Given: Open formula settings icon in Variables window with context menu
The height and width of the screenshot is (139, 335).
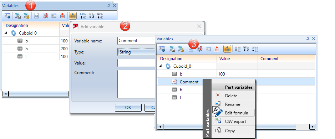Looking at the screenshot, I should tap(162, 49).
